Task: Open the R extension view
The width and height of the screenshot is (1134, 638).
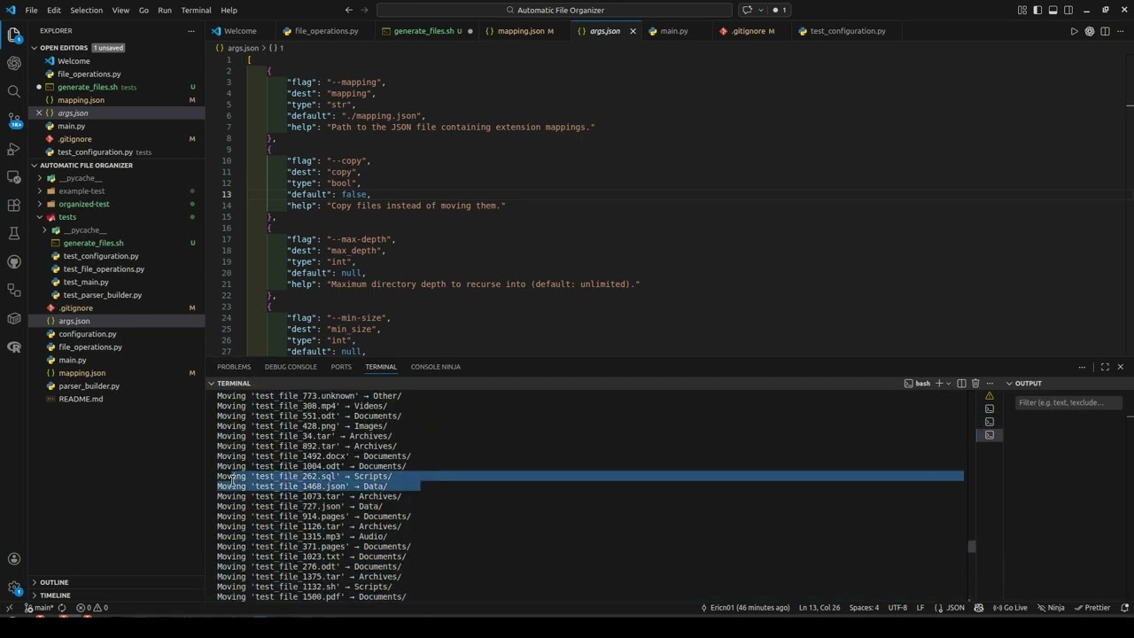Action: pos(14,346)
